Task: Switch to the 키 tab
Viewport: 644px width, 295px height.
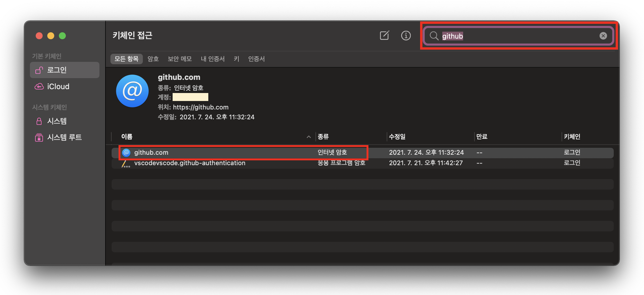Action: click(x=236, y=59)
